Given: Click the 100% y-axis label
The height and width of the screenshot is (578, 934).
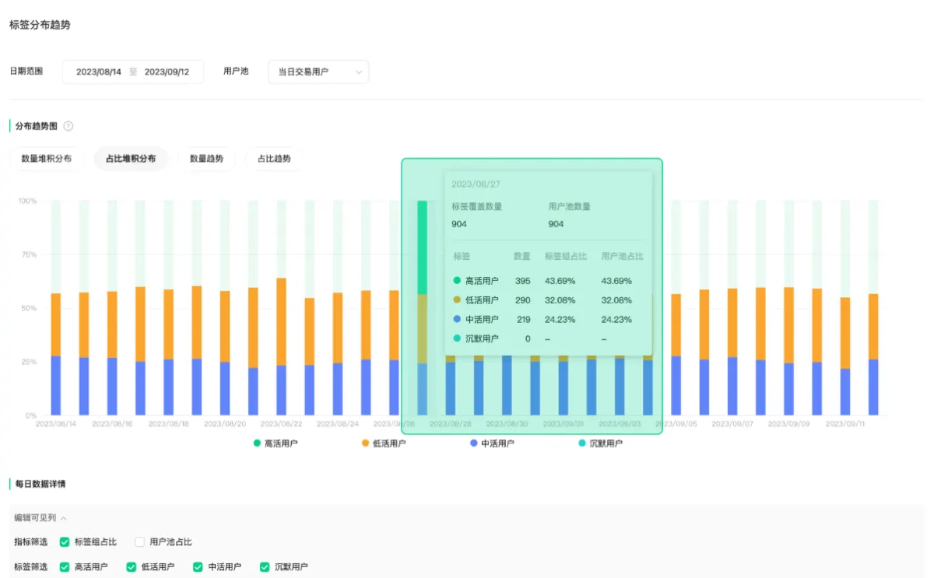Looking at the screenshot, I should (27, 201).
